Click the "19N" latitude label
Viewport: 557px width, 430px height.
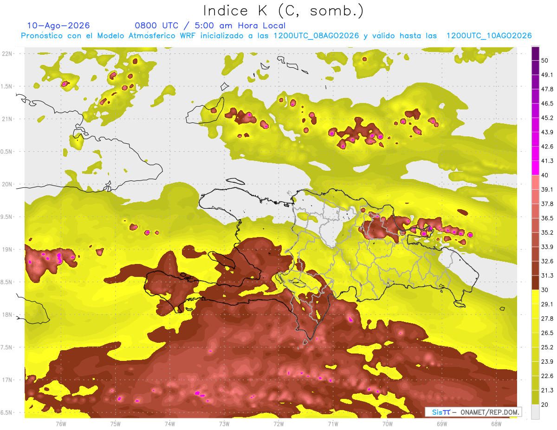pyautogui.click(x=8, y=250)
